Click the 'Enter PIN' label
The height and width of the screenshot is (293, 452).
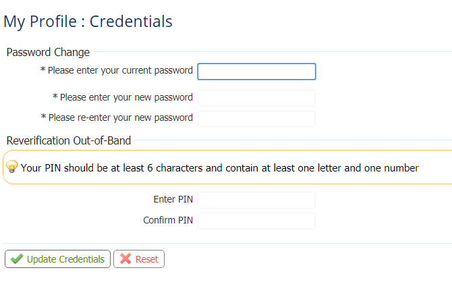point(173,199)
